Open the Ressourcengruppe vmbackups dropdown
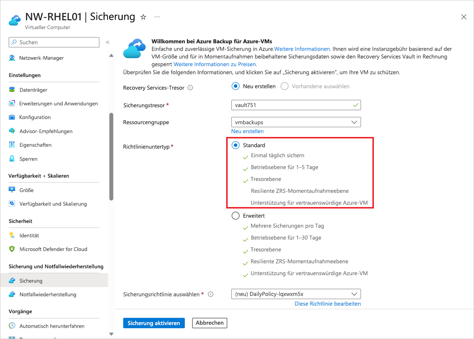474x339 pixels. (x=296, y=122)
